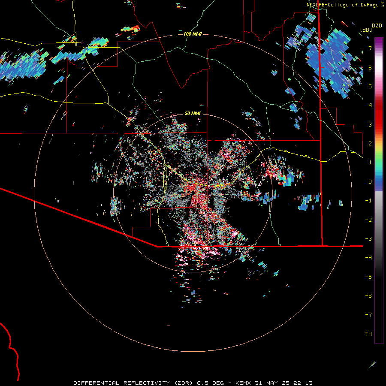Click the 7 value on color scale

coord(370,48)
